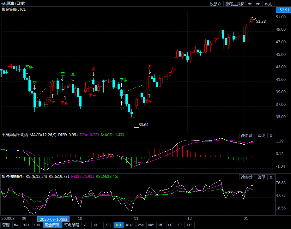Select the DMI indicator tab
The image size is (291, 229).
tap(161, 225)
